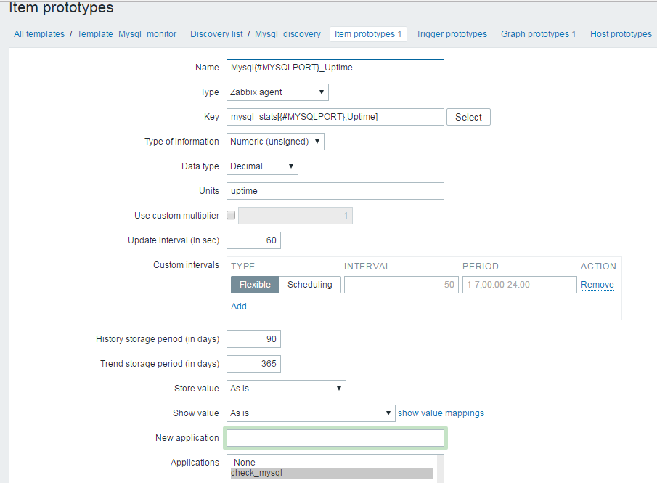Open the All templates breadcrumb link
Viewport: 657px width, 483px height.
(39, 34)
